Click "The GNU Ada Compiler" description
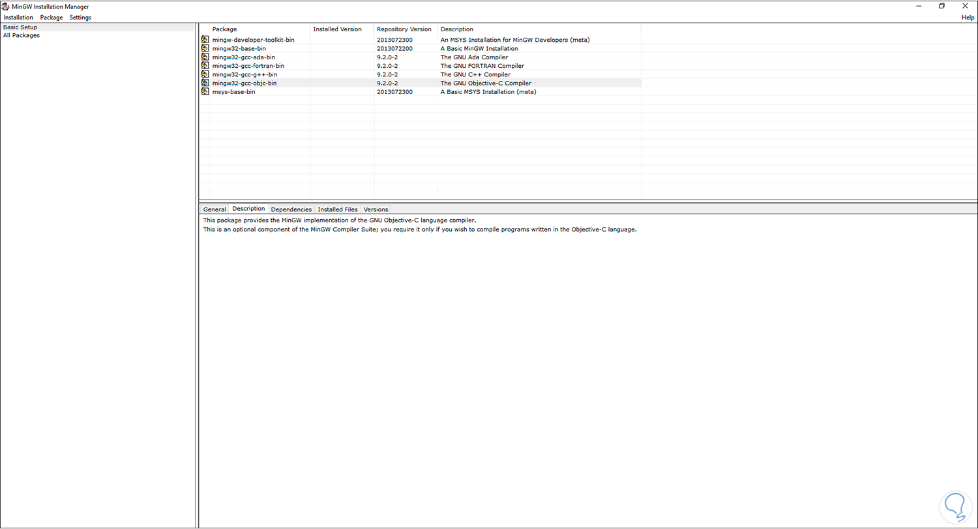Viewport: 978px width, 529px height. (x=474, y=57)
